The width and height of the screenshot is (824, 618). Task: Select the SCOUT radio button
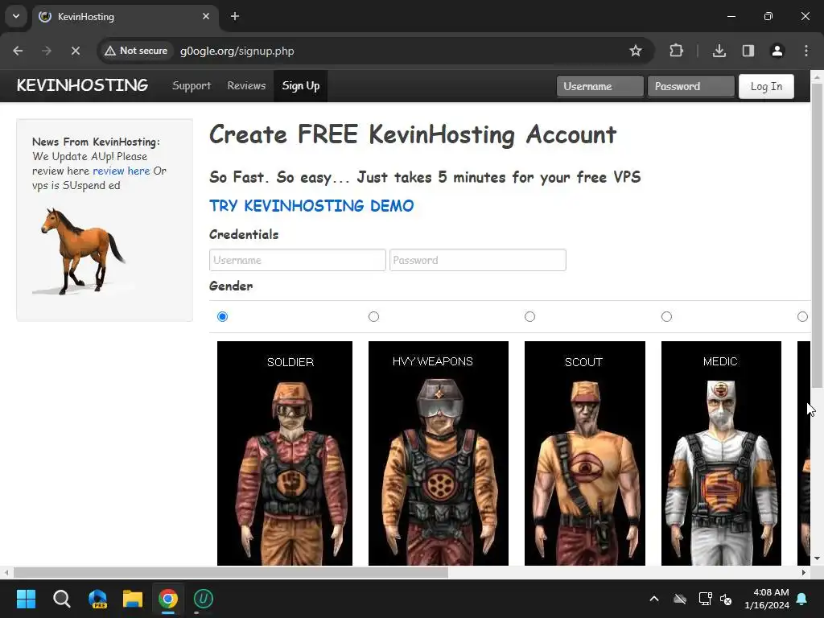(x=529, y=316)
